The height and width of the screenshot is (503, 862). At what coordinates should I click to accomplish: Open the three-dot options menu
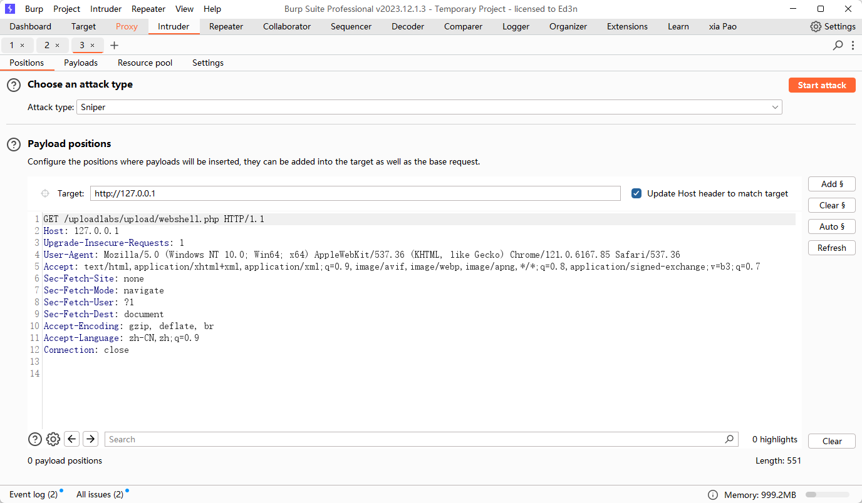853,45
